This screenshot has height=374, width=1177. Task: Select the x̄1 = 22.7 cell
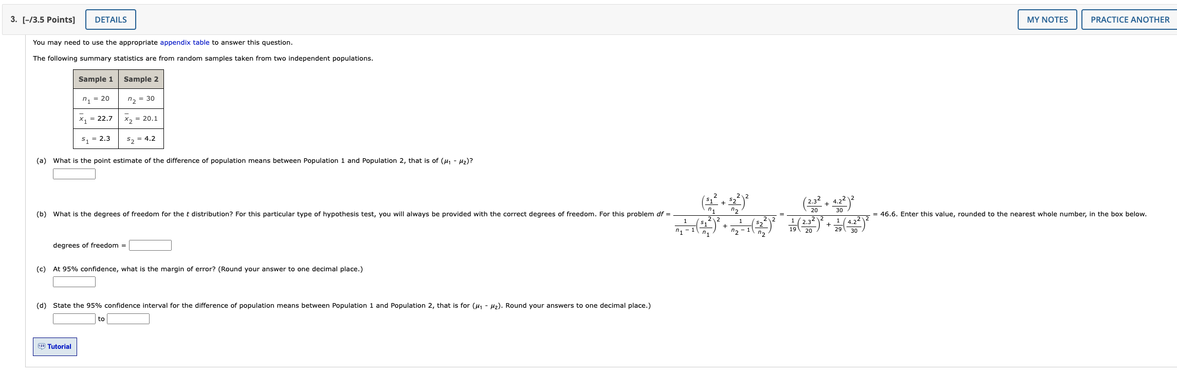coord(96,118)
